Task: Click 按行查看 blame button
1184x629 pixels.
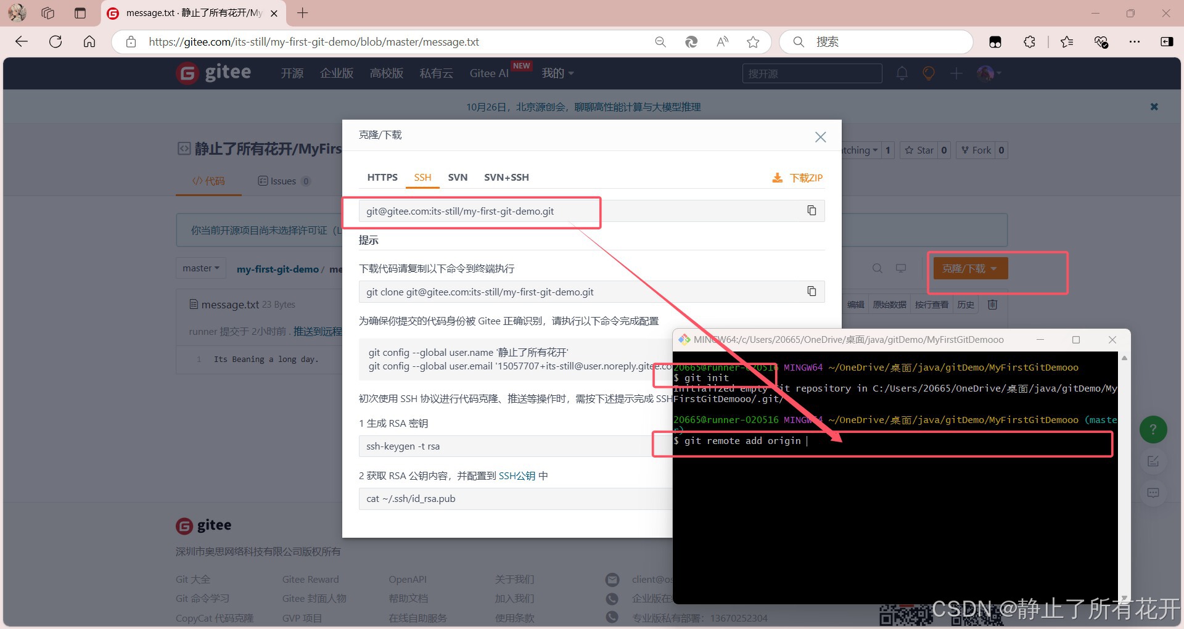Action: (x=932, y=305)
